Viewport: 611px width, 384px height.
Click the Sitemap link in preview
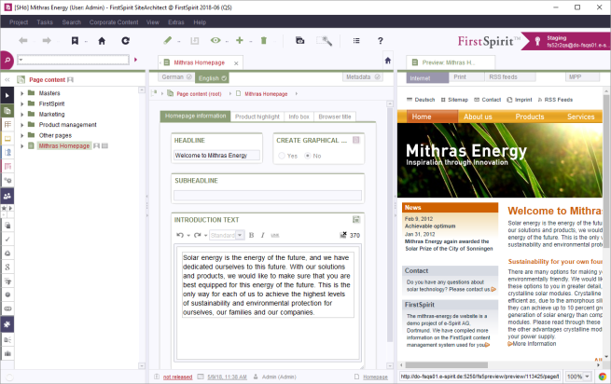pyautogui.click(x=458, y=100)
